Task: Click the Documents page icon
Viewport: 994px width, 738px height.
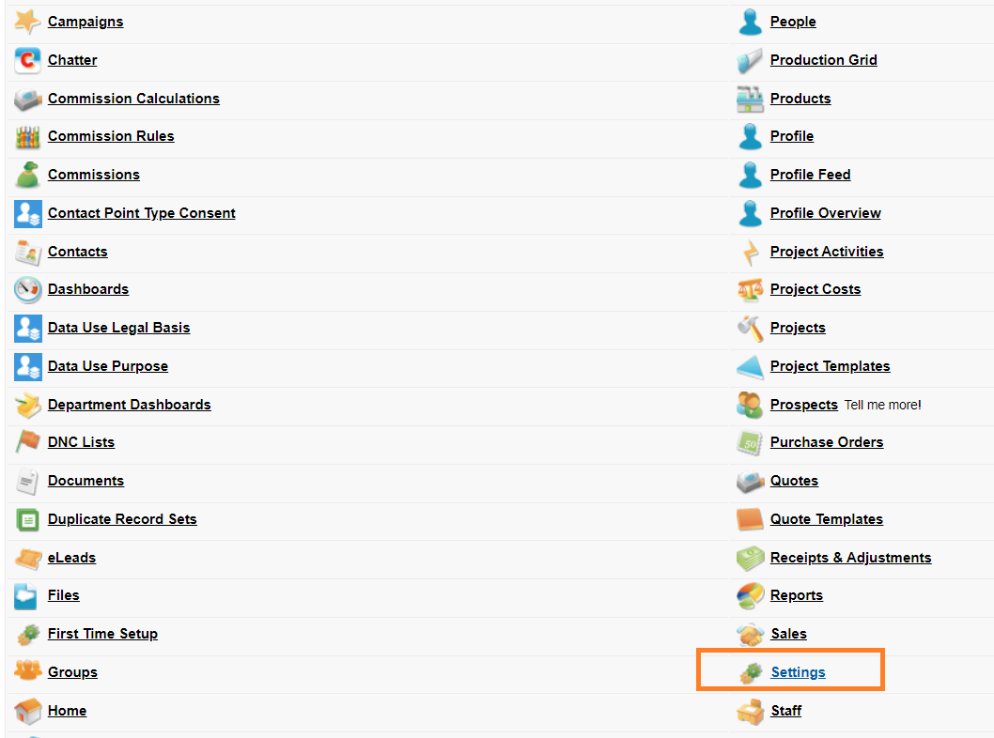Action: [27, 482]
